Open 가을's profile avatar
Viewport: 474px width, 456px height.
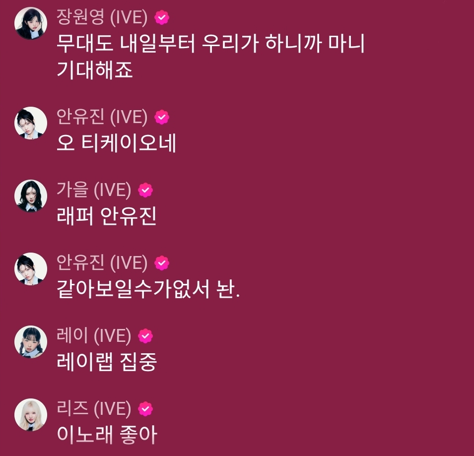coord(31,196)
